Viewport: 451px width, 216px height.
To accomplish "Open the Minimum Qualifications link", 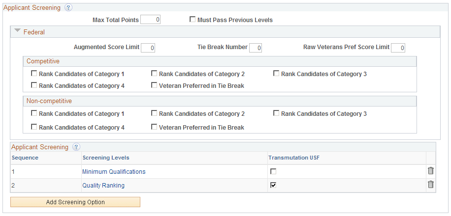I will (114, 171).
